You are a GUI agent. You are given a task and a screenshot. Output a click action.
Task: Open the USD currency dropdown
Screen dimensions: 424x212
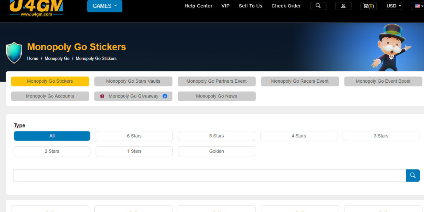click(394, 6)
